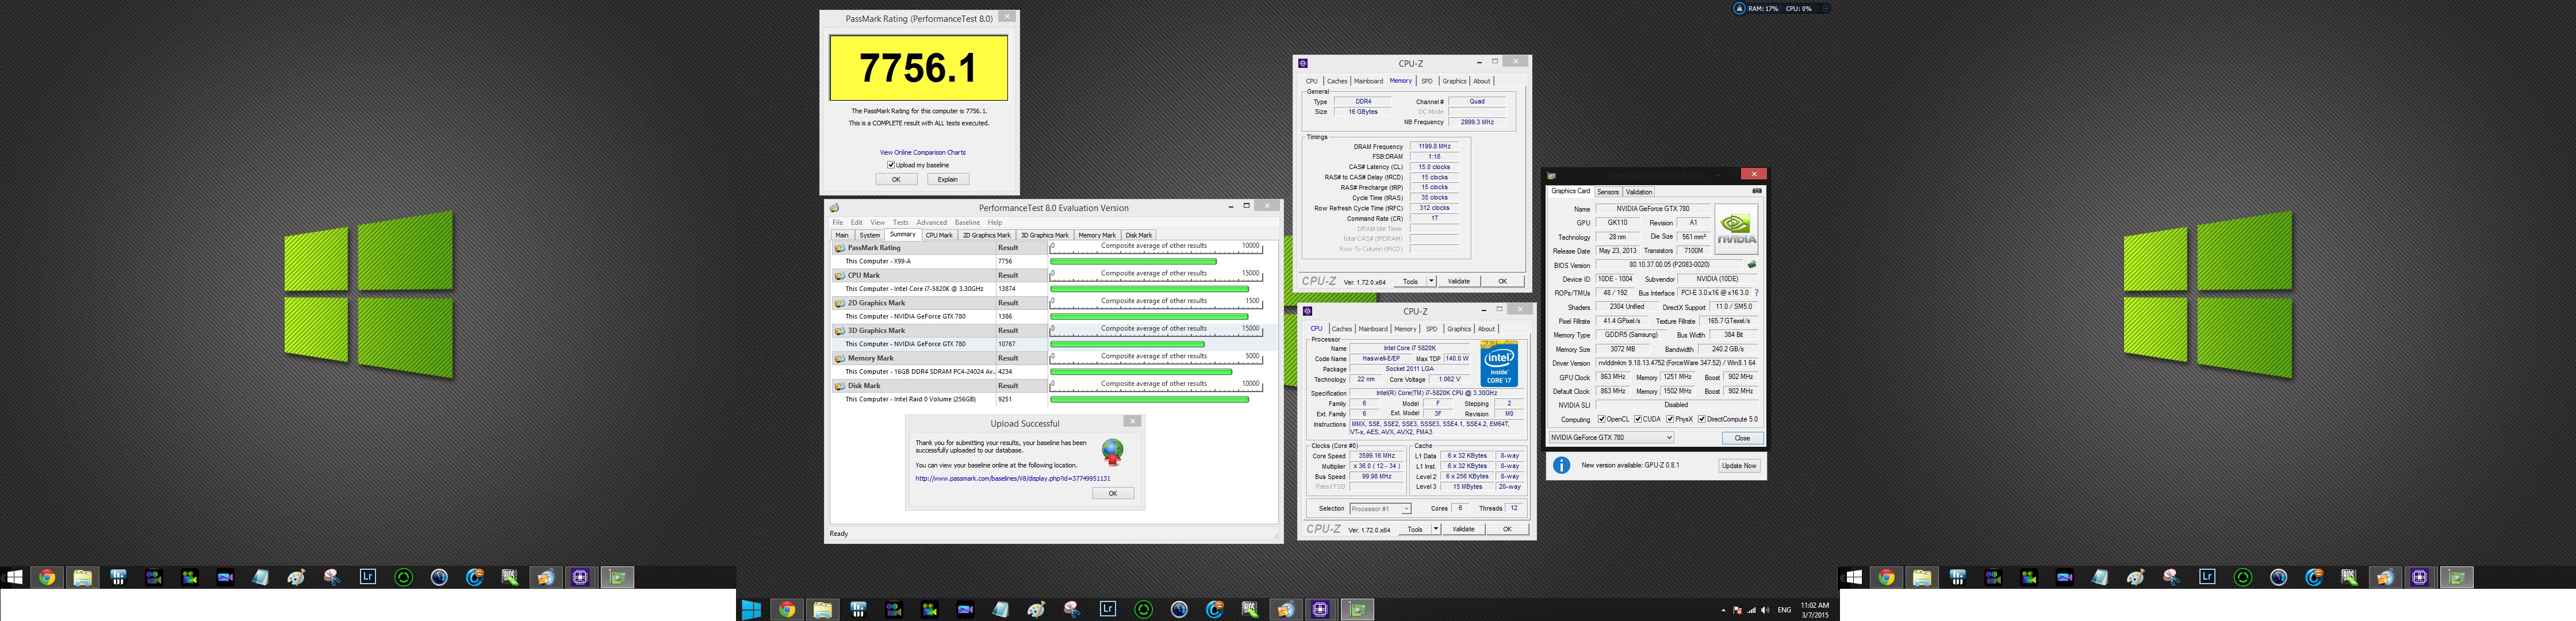2576x621 pixels.
Task: Click the 3D Graphics Mark green result bar
Action: 1126,344
